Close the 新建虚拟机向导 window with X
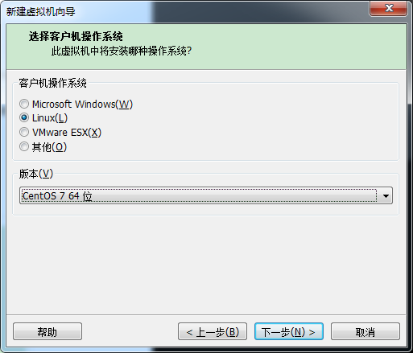 389,8
